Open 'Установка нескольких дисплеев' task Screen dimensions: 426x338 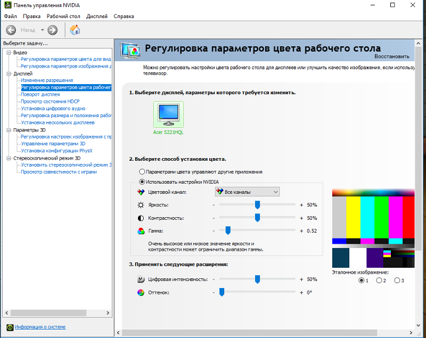[x=58, y=123]
